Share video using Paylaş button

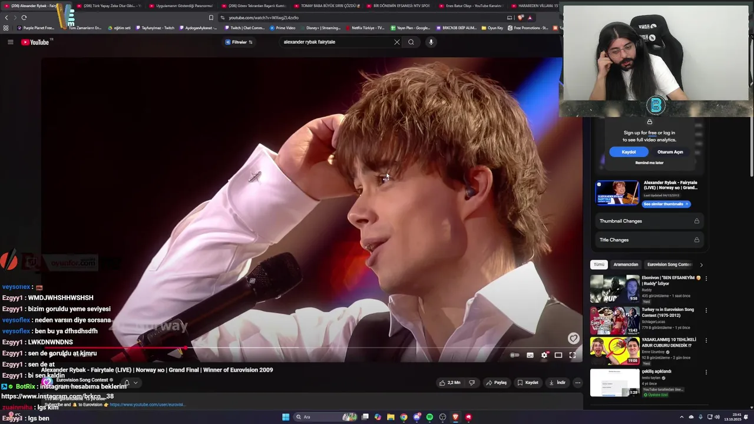coord(497,383)
